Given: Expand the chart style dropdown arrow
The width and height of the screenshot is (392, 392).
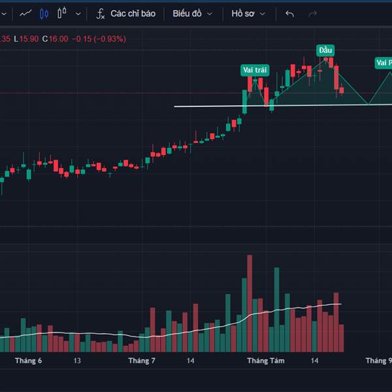Looking at the screenshot, I should [x=78, y=14].
